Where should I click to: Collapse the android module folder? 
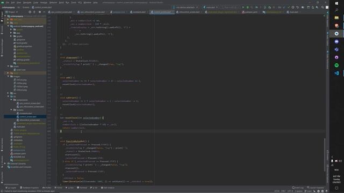click(x=9, y=26)
